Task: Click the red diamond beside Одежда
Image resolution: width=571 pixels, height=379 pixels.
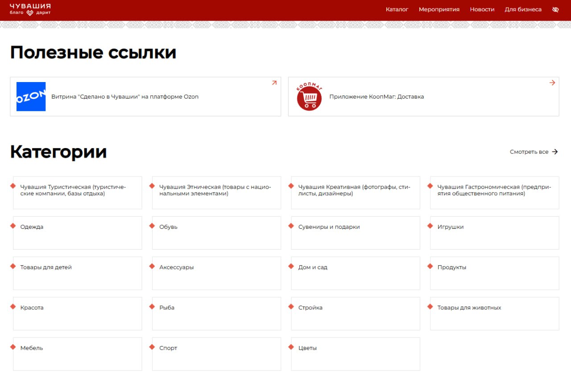Action: pyautogui.click(x=13, y=226)
